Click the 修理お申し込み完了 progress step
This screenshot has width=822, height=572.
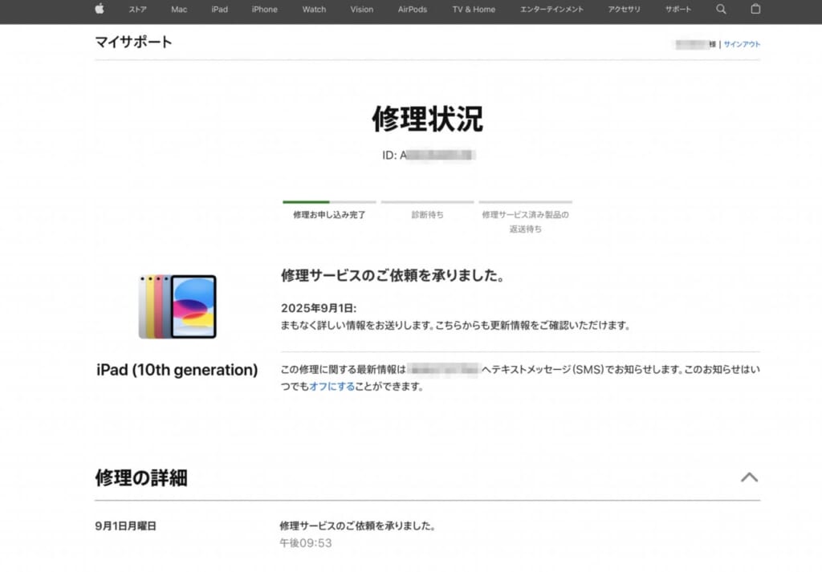[x=329, y=210]
